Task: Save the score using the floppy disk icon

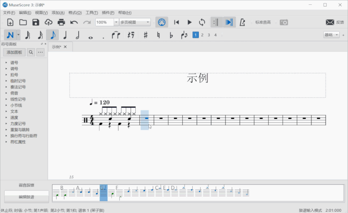Action: (36, 23)
